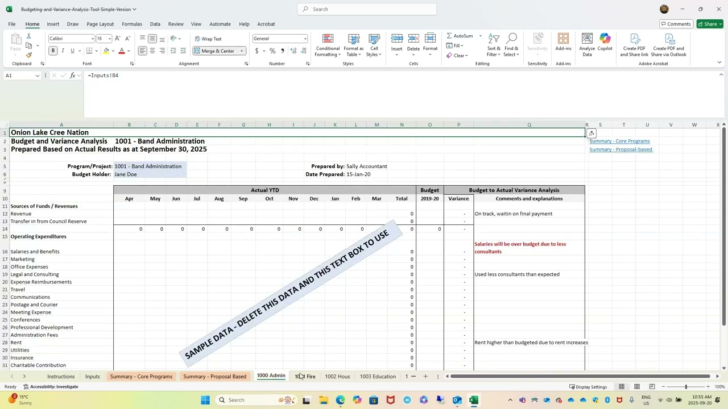Open the Fill dropdown in Editing

coord(455,45)
